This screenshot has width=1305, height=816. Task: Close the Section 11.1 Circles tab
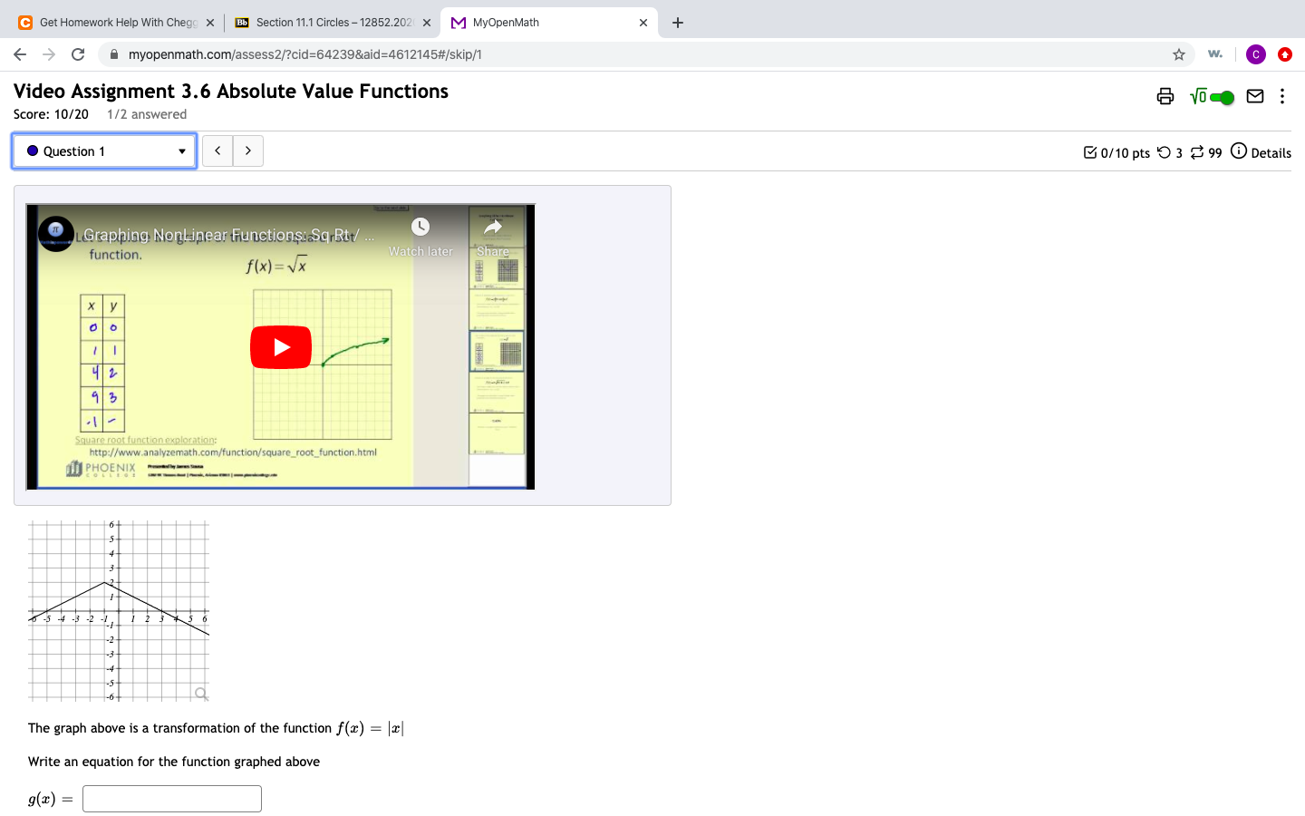tap(427, 23)
